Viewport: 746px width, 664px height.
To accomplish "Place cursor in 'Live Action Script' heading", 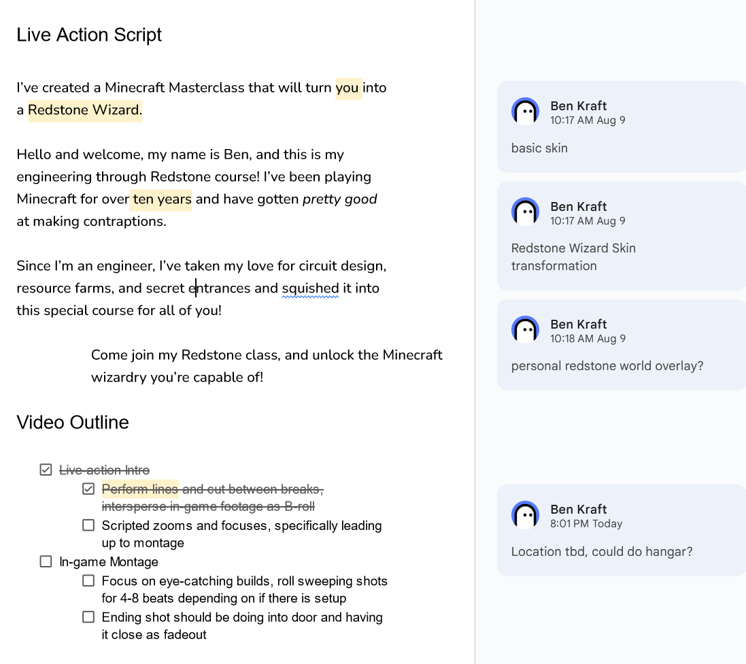I will click(89, 35).
